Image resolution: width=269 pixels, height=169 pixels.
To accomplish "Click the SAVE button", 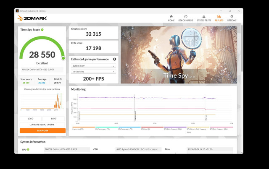I will (x=53, y=119).
